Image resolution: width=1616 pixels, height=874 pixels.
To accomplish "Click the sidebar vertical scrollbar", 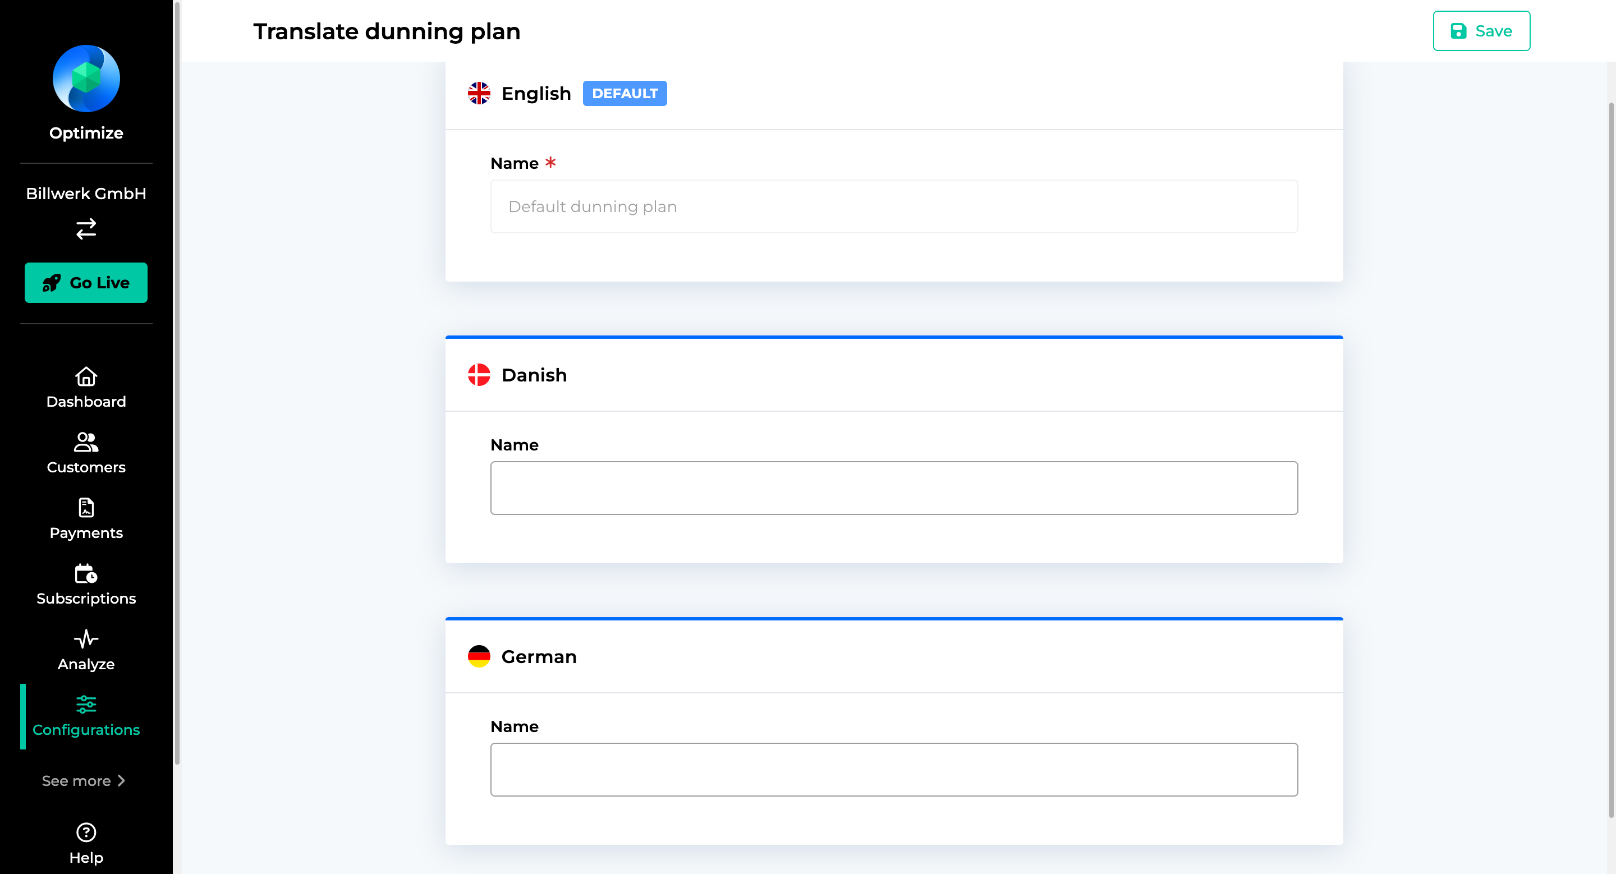I will point(177,383).
